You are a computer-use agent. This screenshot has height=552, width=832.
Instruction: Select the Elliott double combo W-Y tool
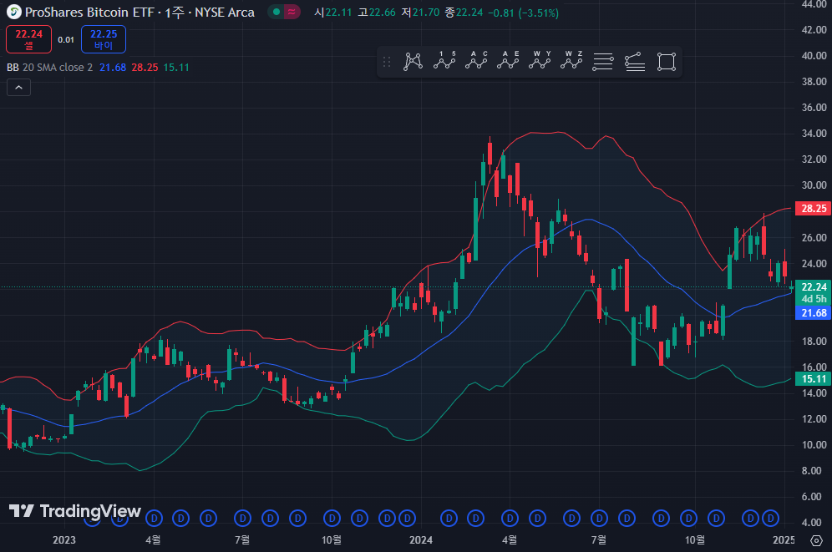pos(540,62)
